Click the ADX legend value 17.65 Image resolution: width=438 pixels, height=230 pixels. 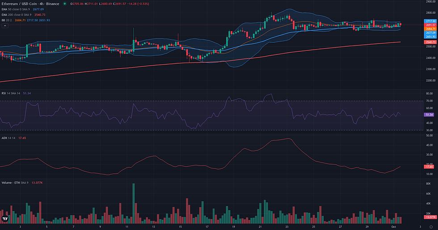[22, 138]
